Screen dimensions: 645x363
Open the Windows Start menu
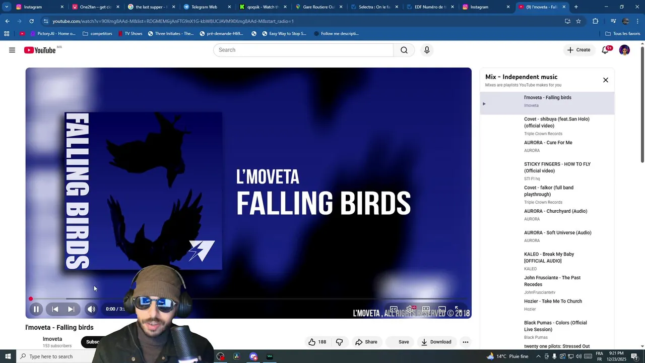click(x=8, y=356)
